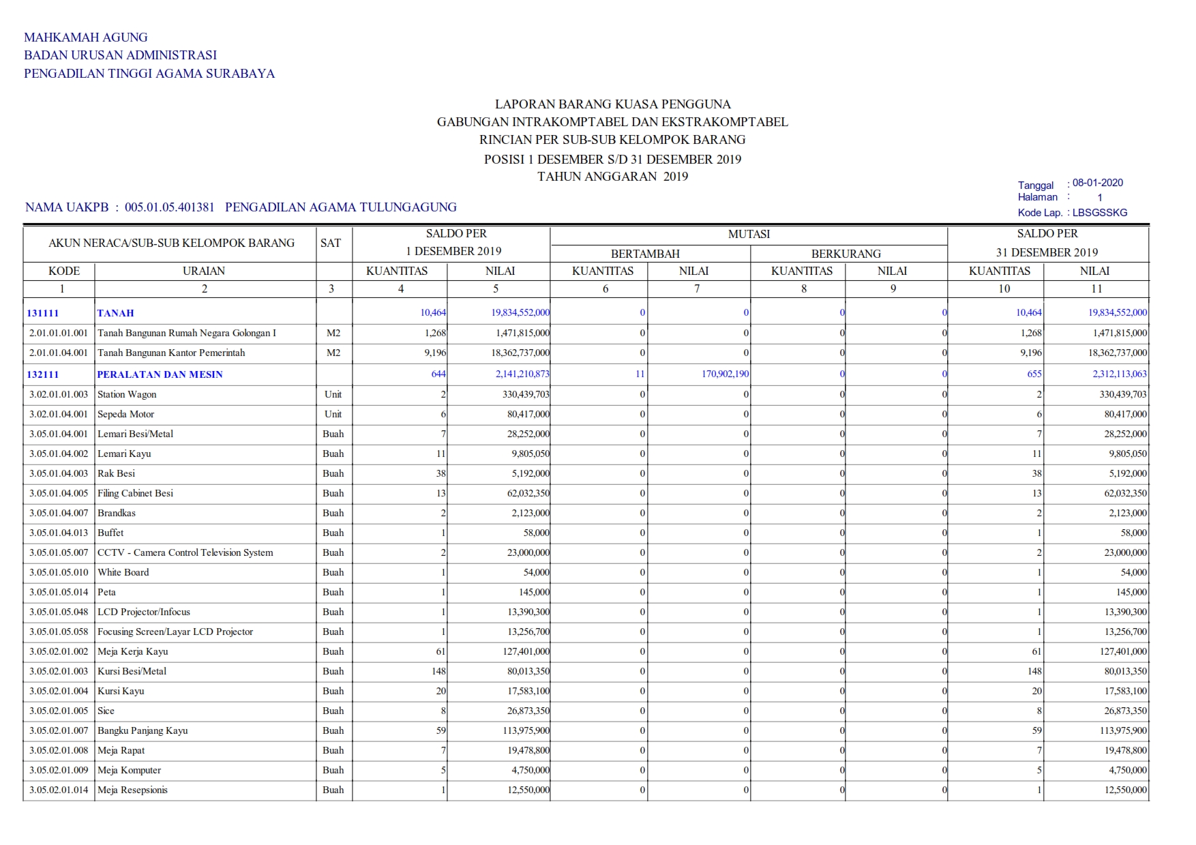Select the Rak Besi item
Image resolution: width=1196 pixels, height=845 pixels.
(x=116, y=474)
